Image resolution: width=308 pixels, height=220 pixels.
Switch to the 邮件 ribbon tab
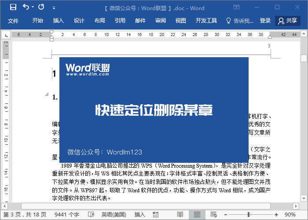point(140,21)
